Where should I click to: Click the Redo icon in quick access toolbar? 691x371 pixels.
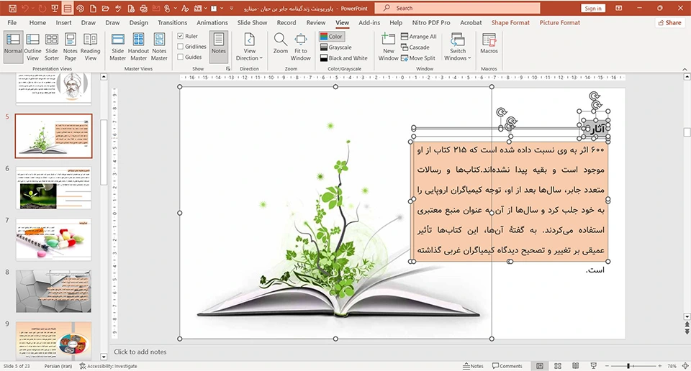[x=42, y=9]
